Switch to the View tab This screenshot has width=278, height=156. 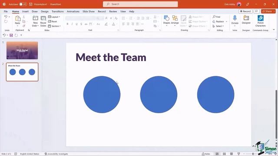pos(123,11)
